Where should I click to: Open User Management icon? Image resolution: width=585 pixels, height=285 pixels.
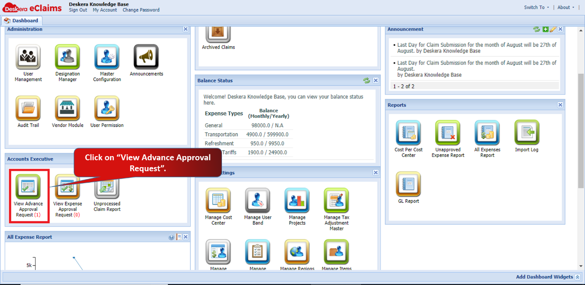pos(28,57)
